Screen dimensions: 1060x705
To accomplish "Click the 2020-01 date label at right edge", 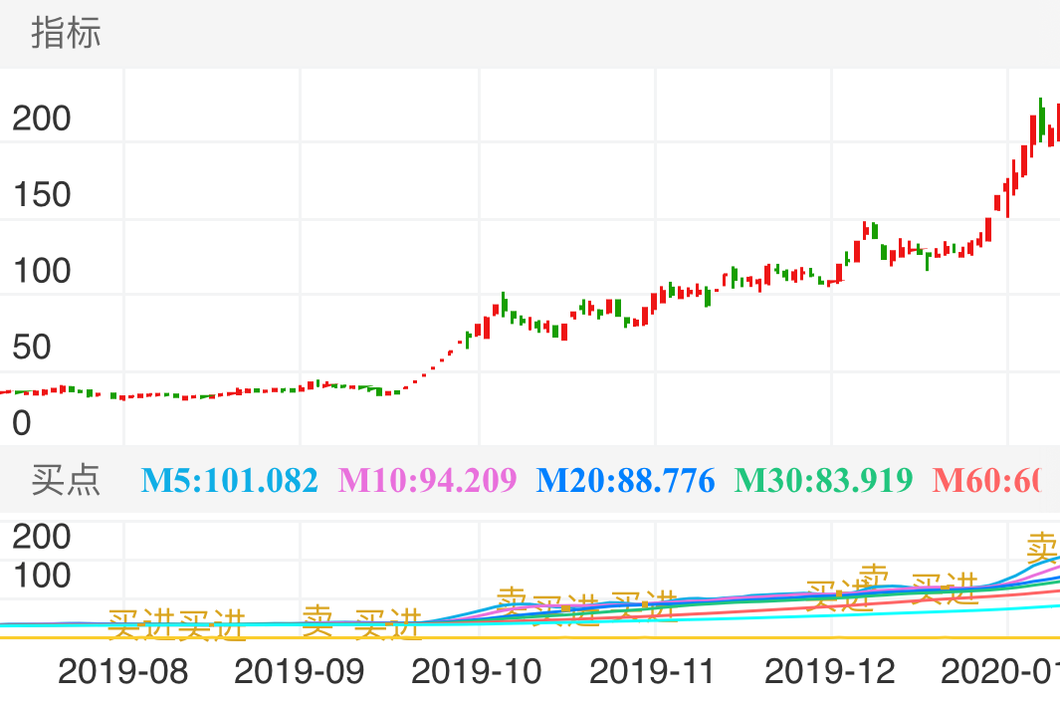I will [999, 671].
